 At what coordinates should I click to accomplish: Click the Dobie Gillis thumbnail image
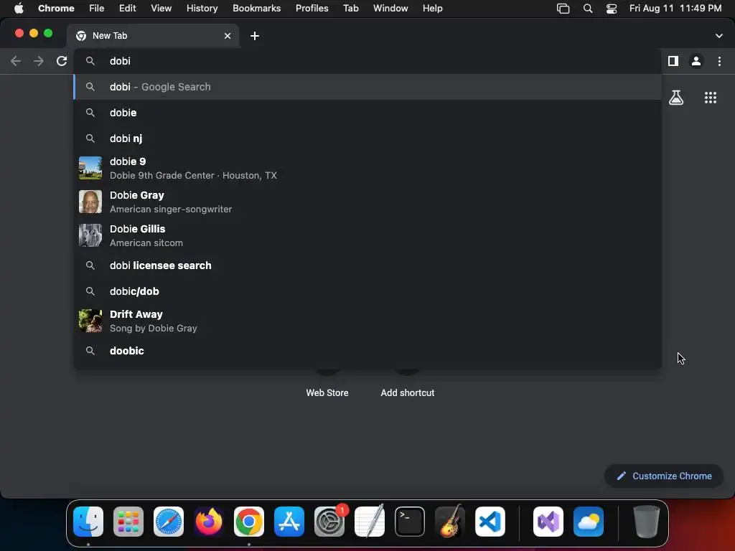tap(90, 235)
